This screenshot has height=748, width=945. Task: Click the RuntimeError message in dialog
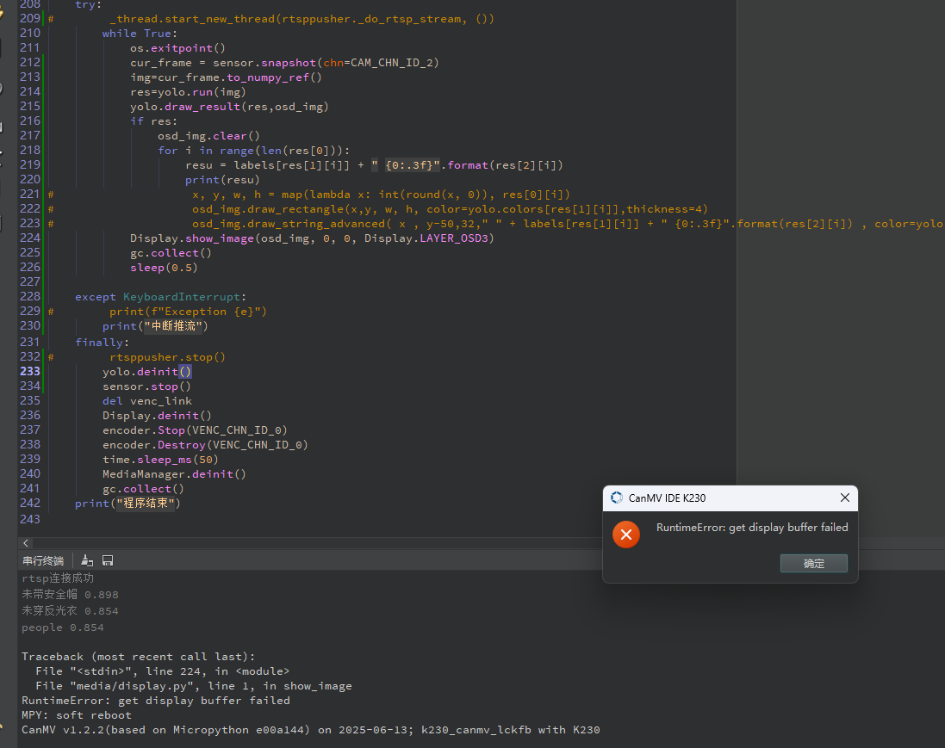[x=751, y=528]
